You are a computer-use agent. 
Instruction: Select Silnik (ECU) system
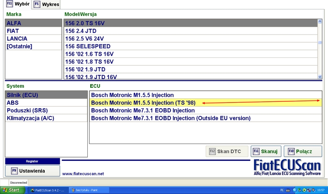pyautogui.click(x=46, y=95)
